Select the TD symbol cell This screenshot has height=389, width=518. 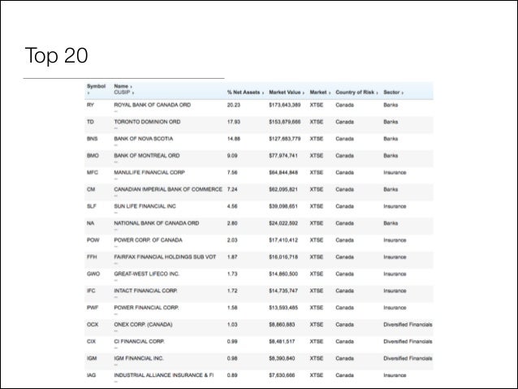tap(90, 122)
